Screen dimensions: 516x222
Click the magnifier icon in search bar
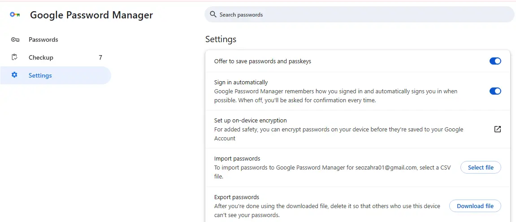pos(213,14)
